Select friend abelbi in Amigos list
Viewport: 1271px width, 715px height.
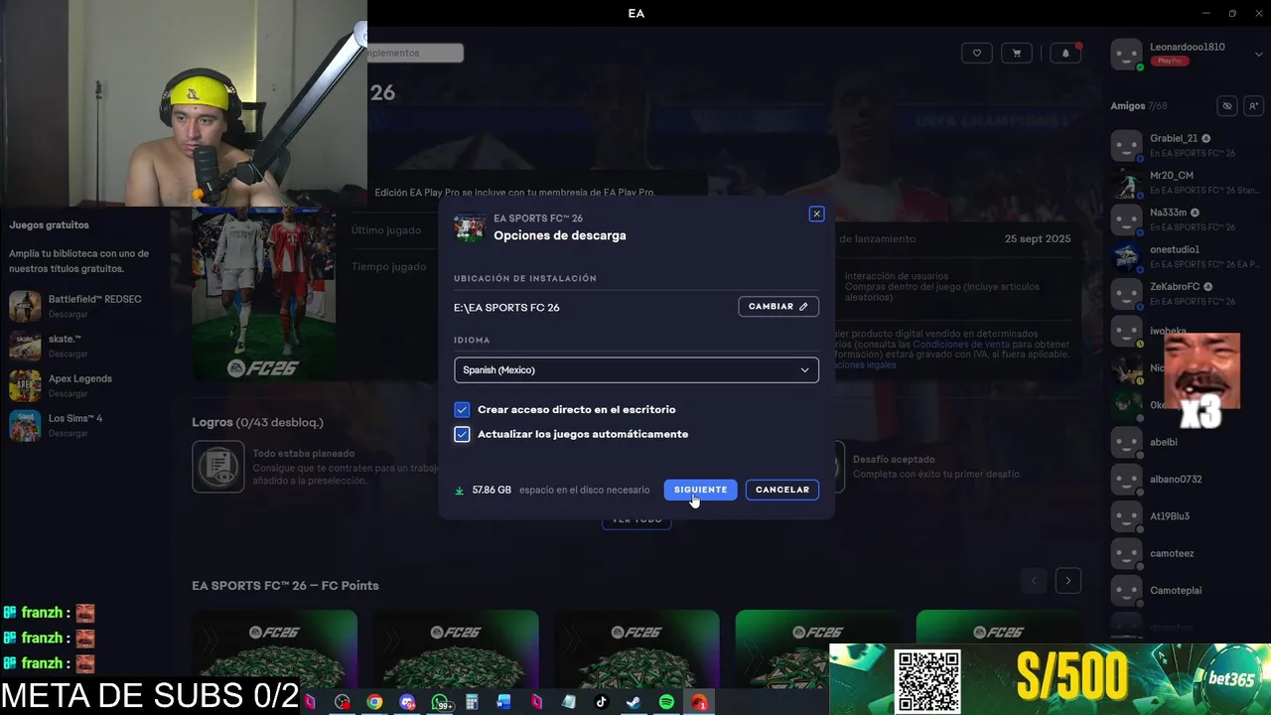coord(1187,442)
